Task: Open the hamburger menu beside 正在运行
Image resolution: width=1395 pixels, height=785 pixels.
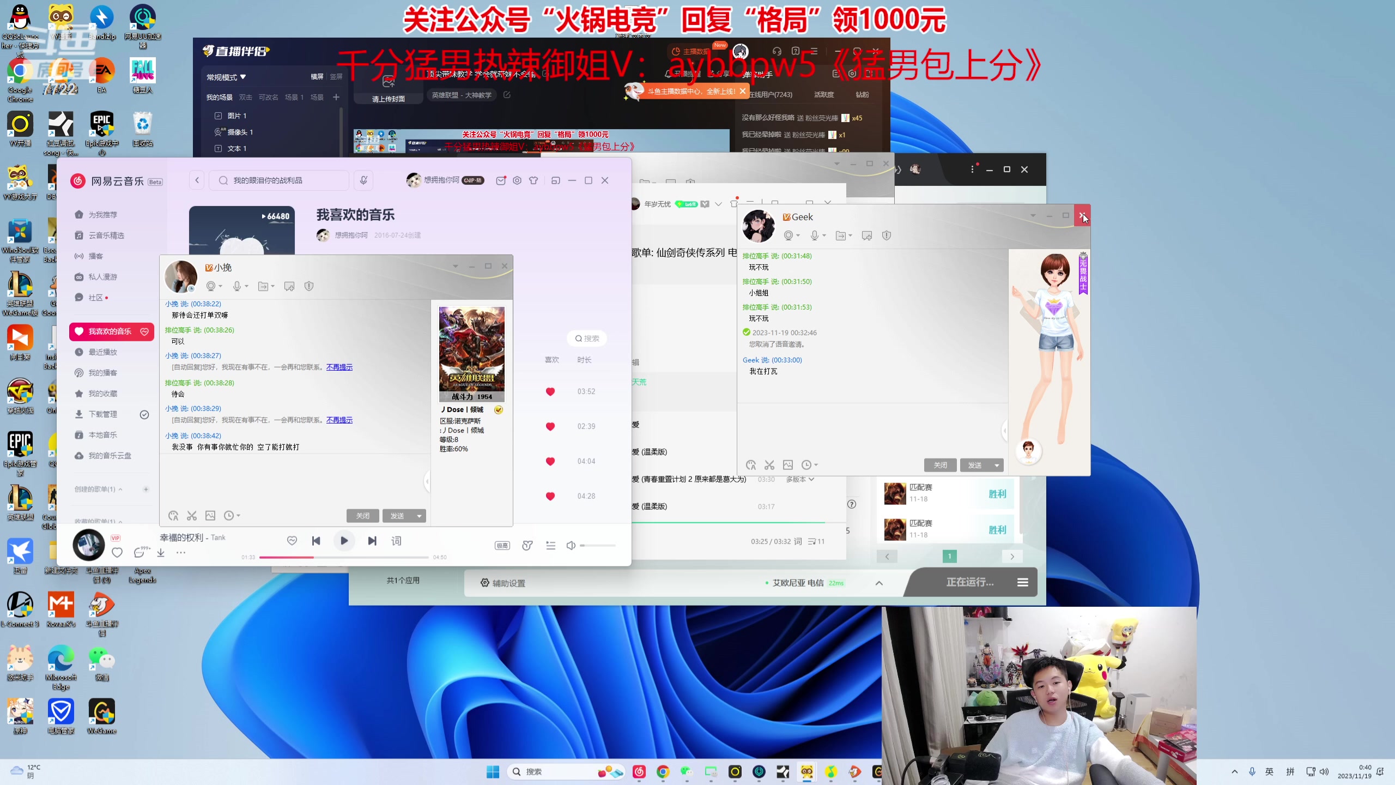Action: pos(1023,583)
